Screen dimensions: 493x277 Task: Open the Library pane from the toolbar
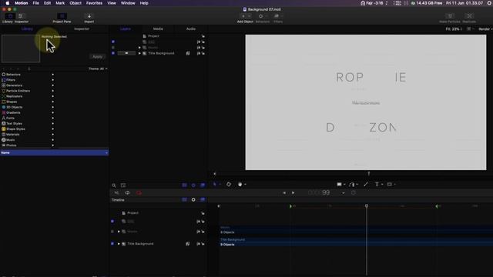[x=8, y=18]
